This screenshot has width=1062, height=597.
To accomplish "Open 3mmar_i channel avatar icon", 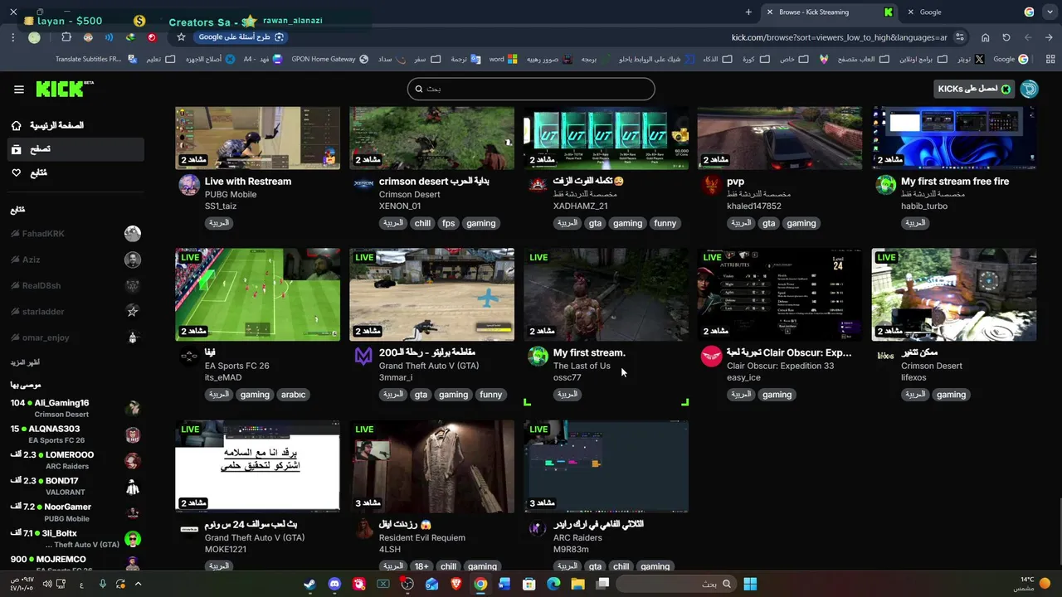I will (363, 356).
